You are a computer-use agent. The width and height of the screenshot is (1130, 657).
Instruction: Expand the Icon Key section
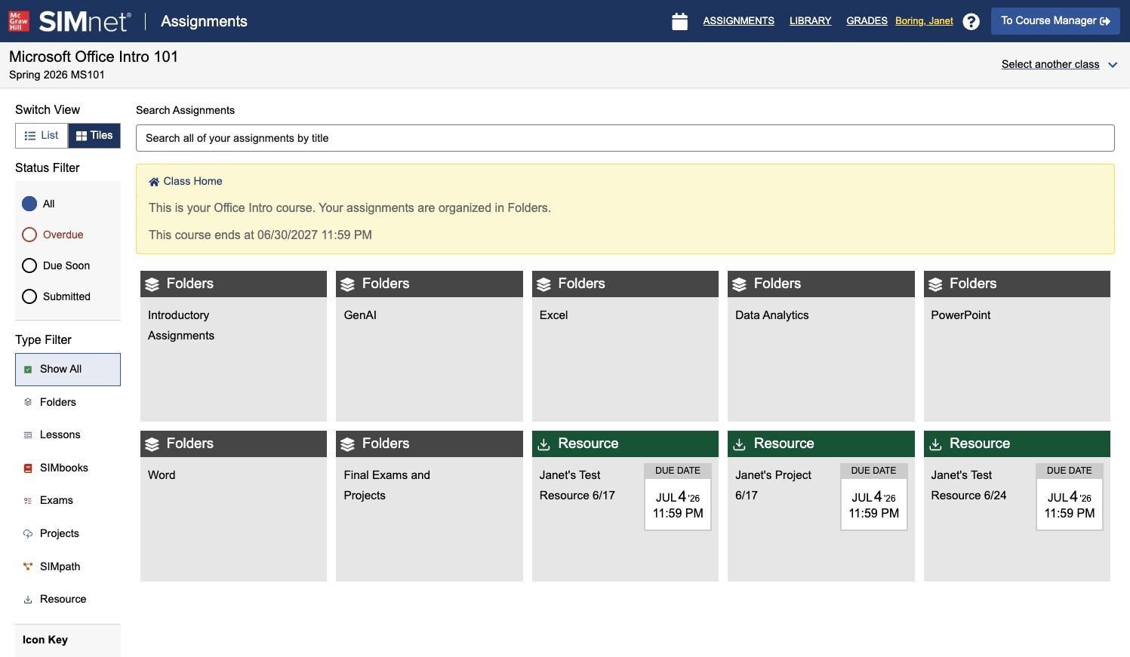click(x=68, y=640)
